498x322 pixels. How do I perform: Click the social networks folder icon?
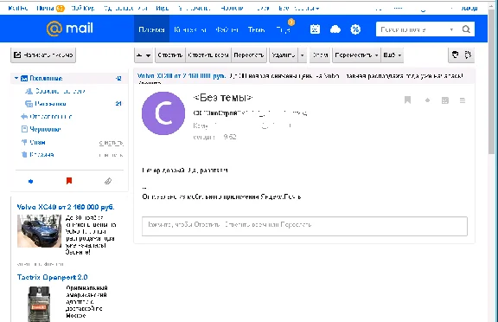29,91
